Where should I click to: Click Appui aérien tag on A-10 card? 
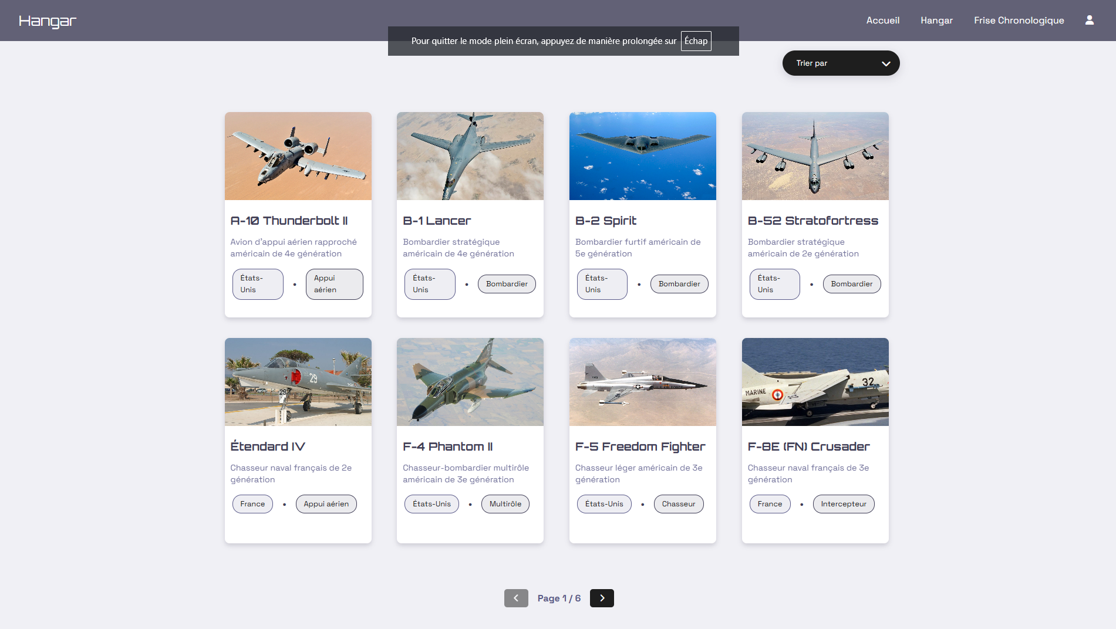pyautogui.click(x=334, y=284)
